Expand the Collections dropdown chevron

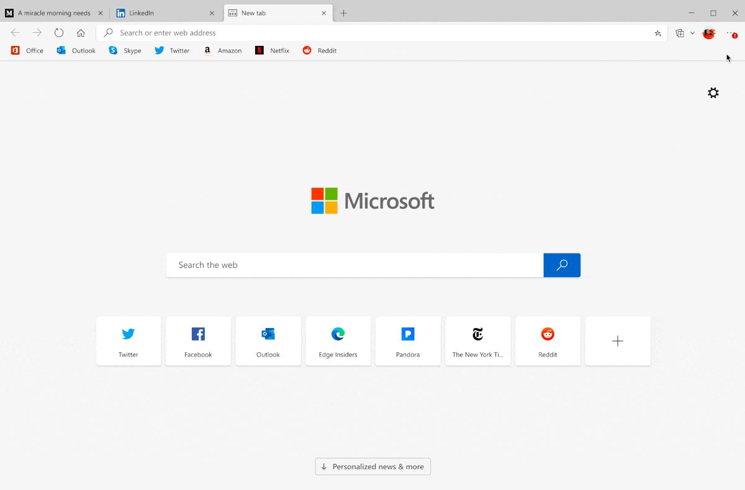[692, 33]
